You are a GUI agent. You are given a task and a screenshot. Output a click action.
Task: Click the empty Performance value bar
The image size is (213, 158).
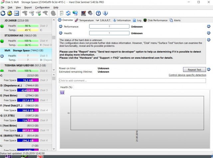pos(109,27)
